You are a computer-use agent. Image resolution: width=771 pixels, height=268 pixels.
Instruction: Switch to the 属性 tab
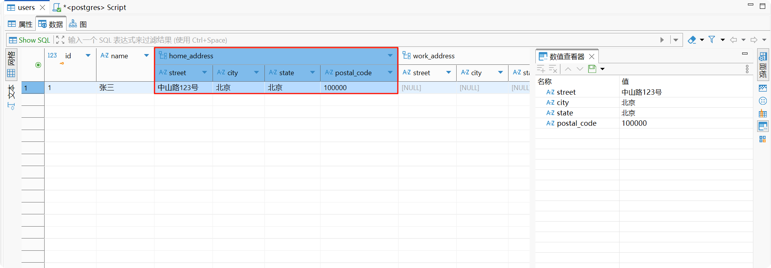pyautogui.click(x=20, y=24)
